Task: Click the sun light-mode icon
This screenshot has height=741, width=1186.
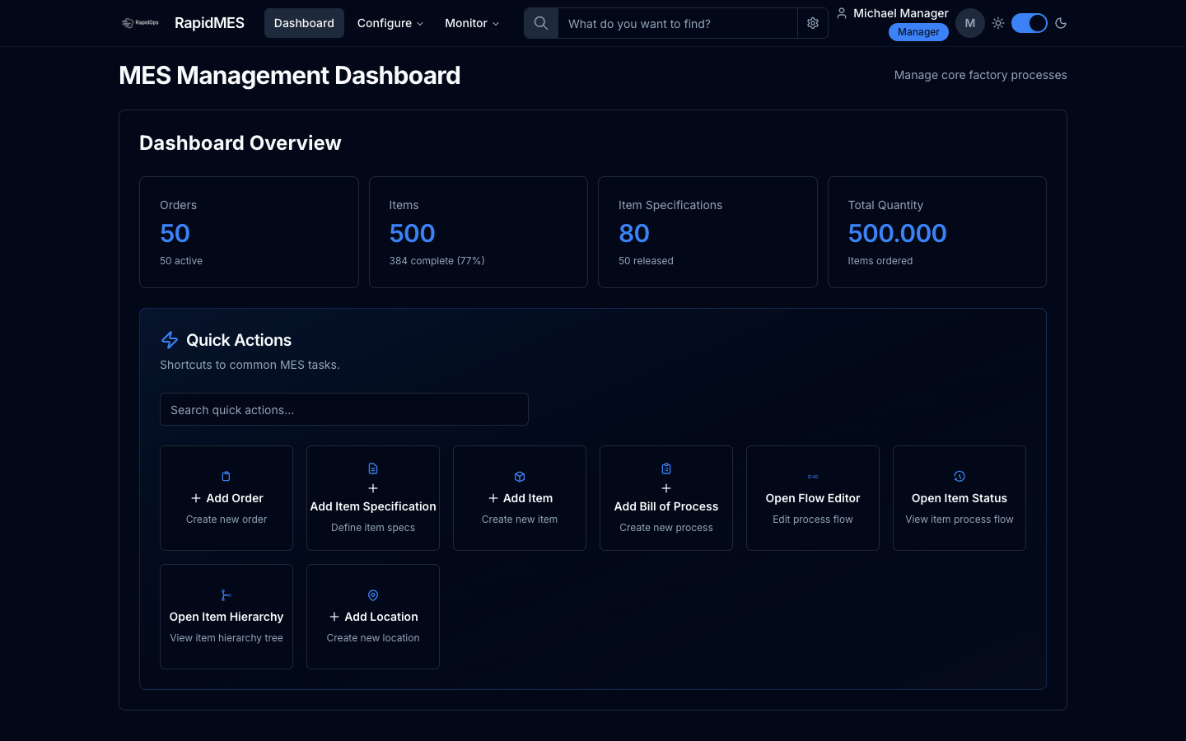Action: [x=998, y=23]
